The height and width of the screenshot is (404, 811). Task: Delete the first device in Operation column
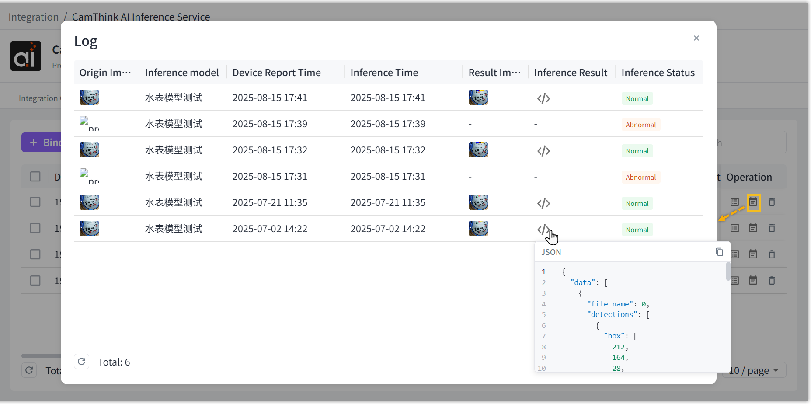772,202
